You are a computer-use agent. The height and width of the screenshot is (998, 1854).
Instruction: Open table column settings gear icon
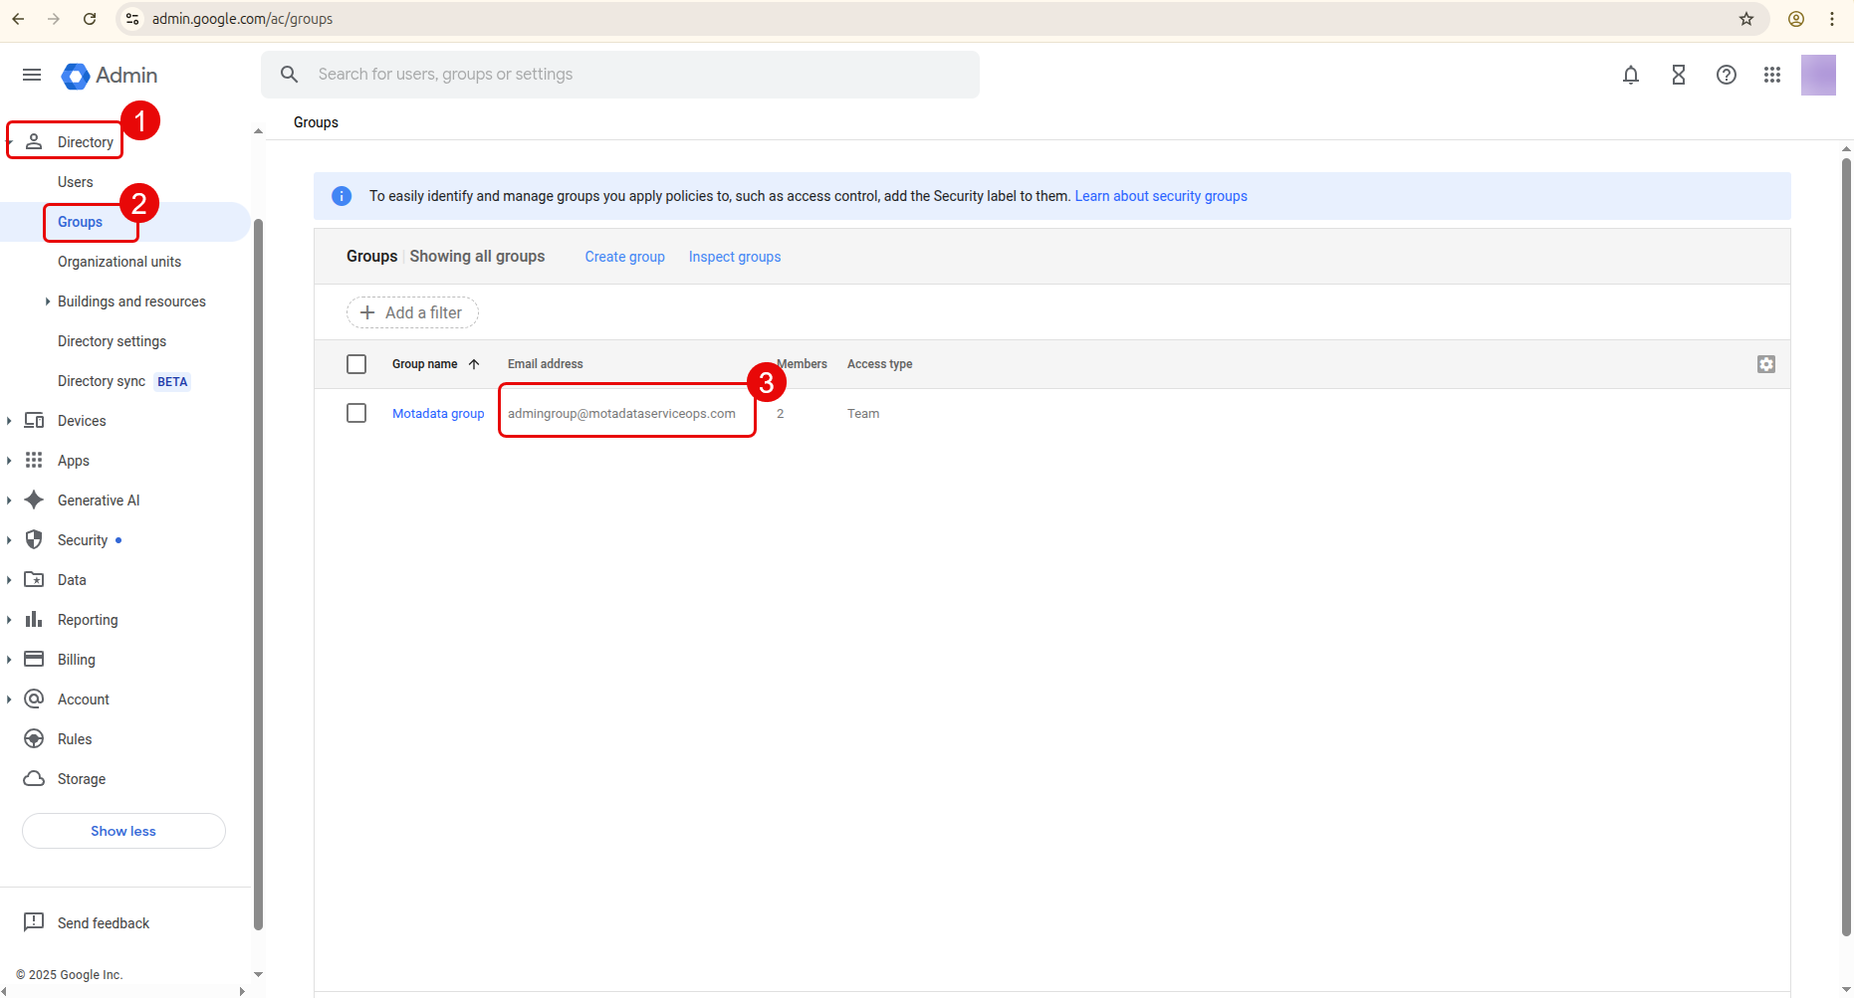pyautogui.click(x=1765, y=364)
